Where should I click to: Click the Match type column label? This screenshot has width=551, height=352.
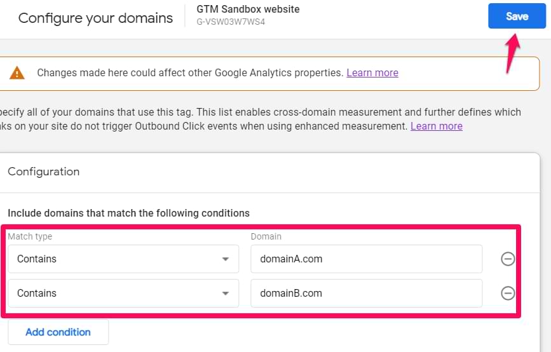(30, 236)
